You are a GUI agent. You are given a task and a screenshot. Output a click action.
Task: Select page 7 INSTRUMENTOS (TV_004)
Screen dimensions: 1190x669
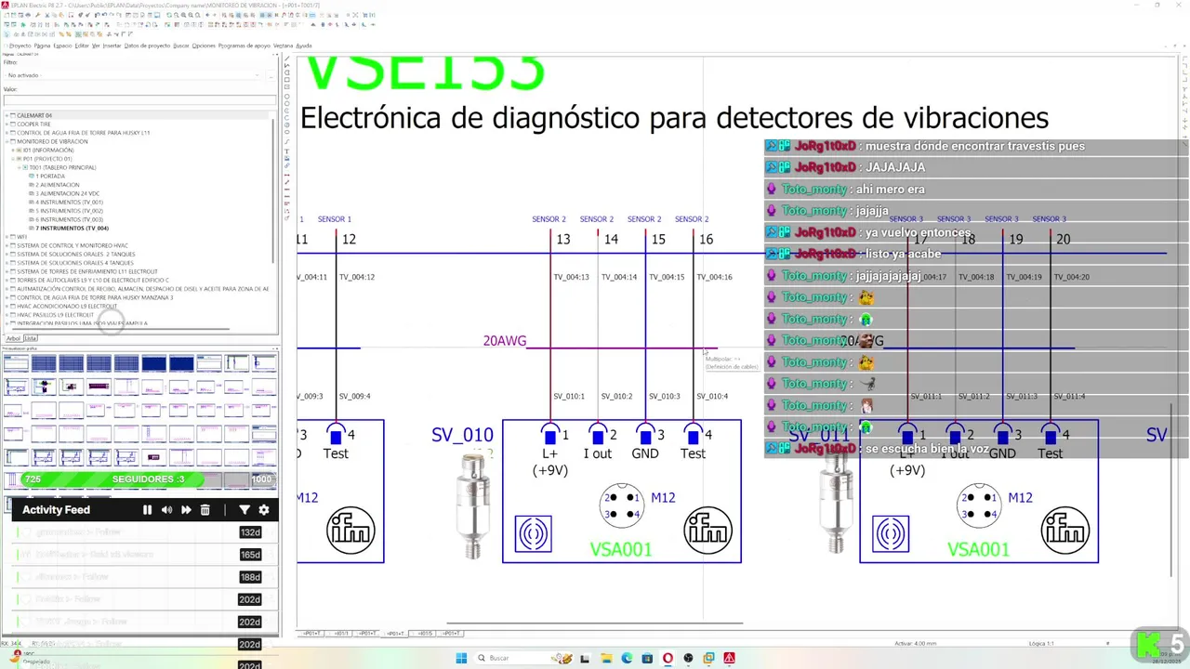pos(72,228)
